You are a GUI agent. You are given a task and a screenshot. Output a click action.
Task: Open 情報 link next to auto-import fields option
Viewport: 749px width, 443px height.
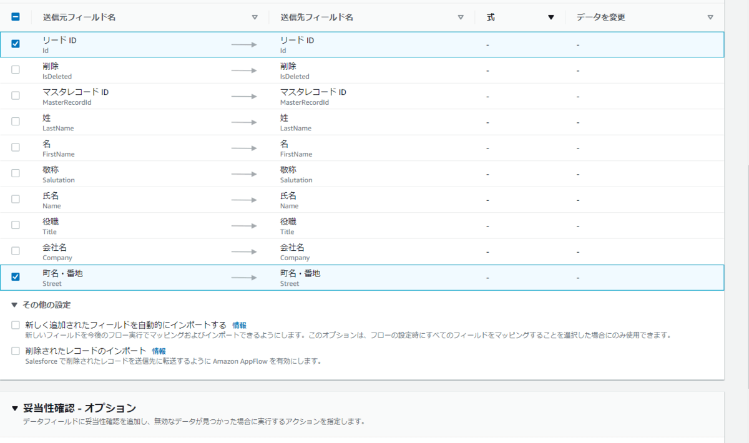coord(239,325)
